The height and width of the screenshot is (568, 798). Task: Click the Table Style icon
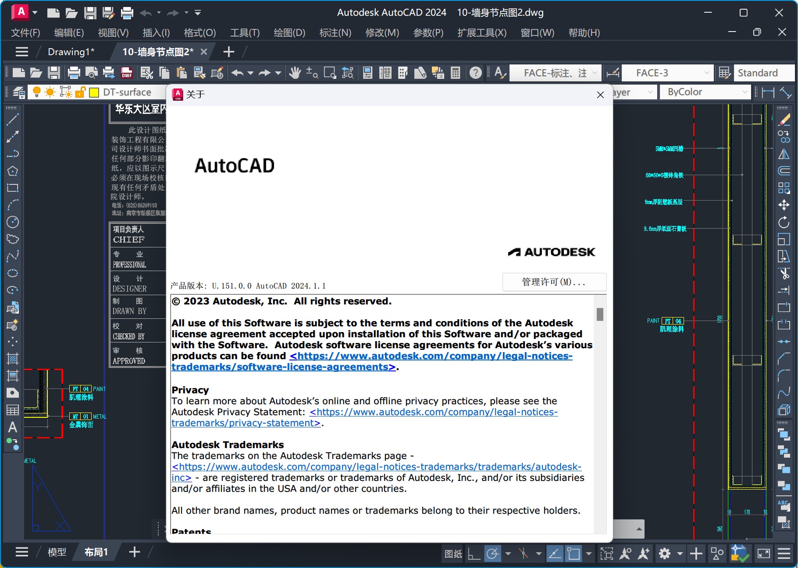tap(724, 73)
